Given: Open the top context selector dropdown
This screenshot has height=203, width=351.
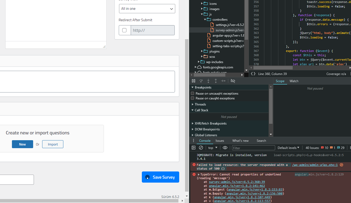Looking at the screenshot, I should click(x=213, y=148).
